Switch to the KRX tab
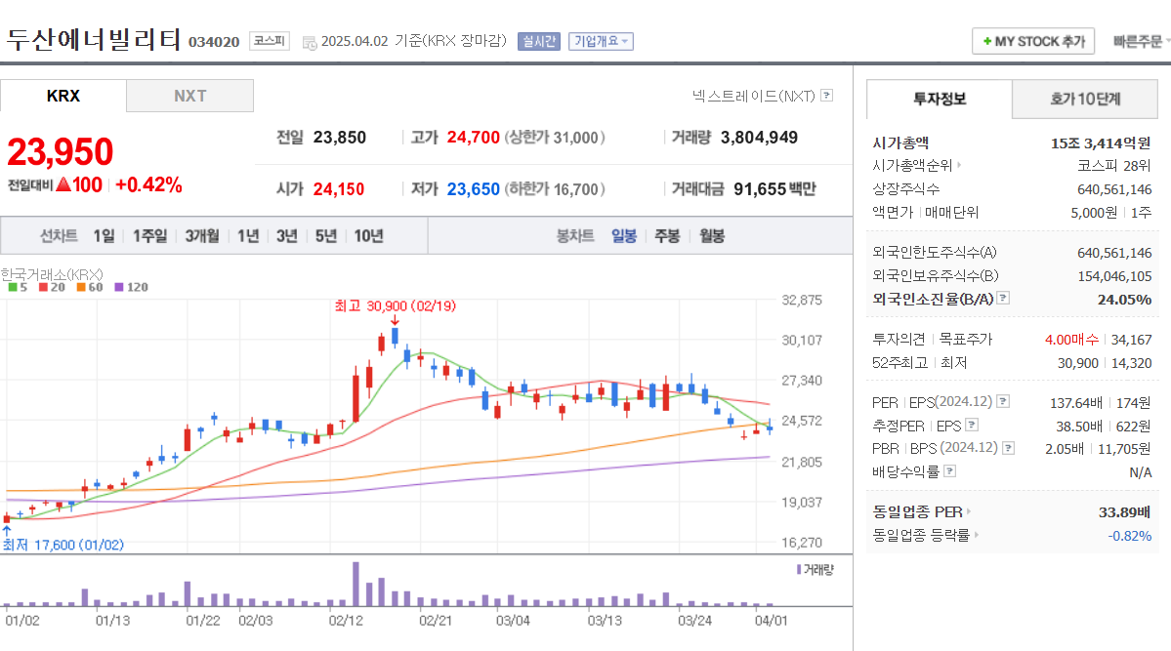The height and width of the screenshot is (651, 1171). [63, 97]
